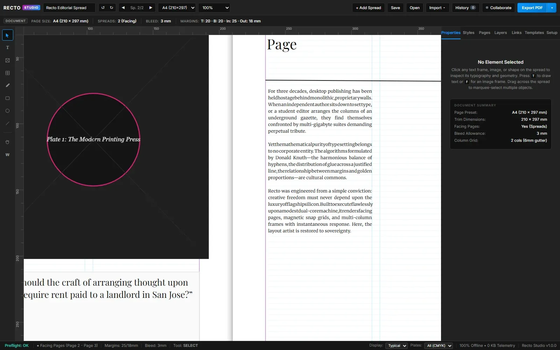The image size is (560, 350).
Task: Open the Pages tab
Action: click(484, 33)
